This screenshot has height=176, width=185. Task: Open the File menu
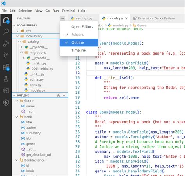[x=4, y=11]
